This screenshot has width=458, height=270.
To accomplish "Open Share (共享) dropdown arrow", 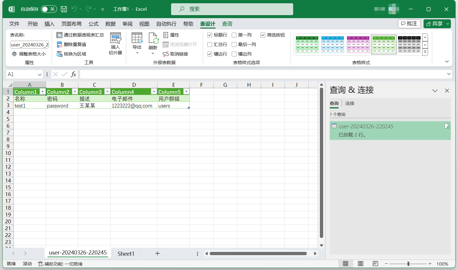I will [x=448, y=24].
